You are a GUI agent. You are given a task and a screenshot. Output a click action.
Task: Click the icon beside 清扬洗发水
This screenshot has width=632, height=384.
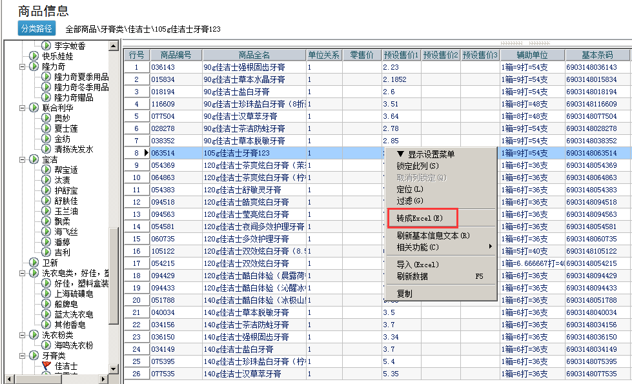pyautogui.click(x=46, y=149)
